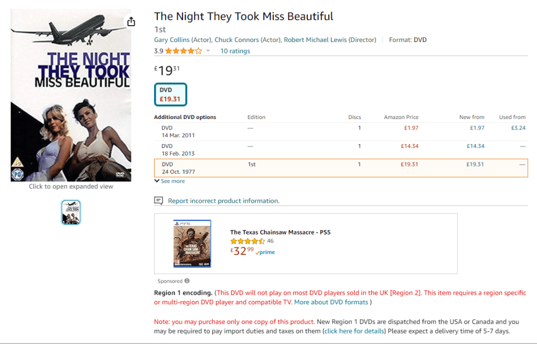
Task: Click the report incorrect information speech icon
Action: pyautogui.click(x=158, y=201)
